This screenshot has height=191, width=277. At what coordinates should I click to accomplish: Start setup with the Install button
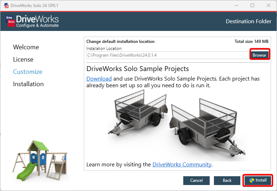[258, 180]
